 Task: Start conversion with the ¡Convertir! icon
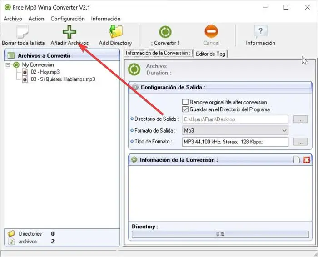(x=165, y=32)
